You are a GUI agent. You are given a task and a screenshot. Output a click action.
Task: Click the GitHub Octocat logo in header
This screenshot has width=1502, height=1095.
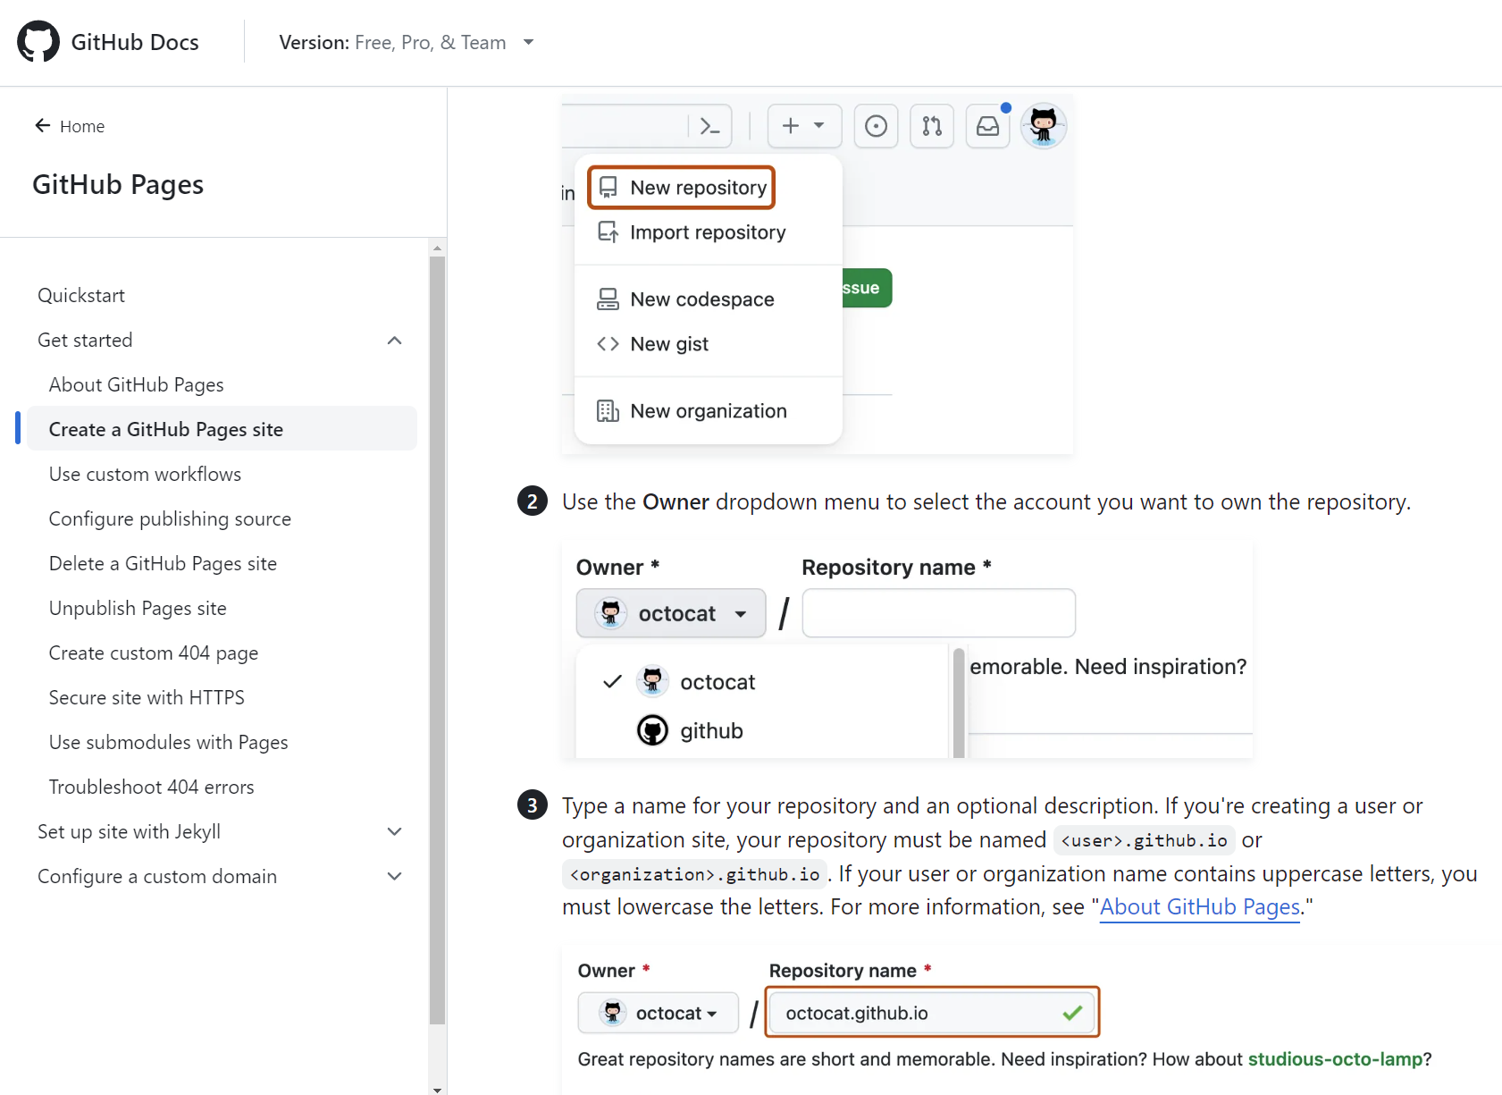click(x=38, y=42)
